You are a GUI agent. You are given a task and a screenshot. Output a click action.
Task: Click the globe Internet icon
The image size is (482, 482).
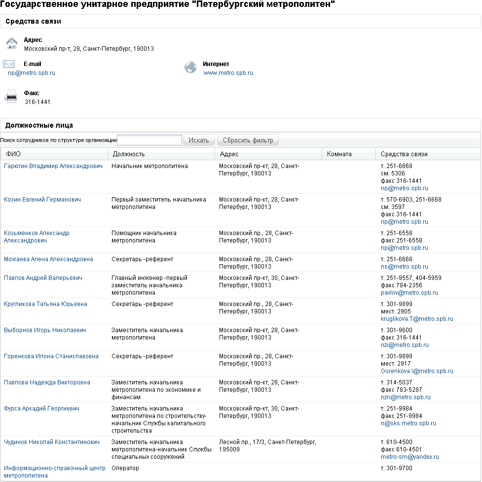[x=190, y=67]
